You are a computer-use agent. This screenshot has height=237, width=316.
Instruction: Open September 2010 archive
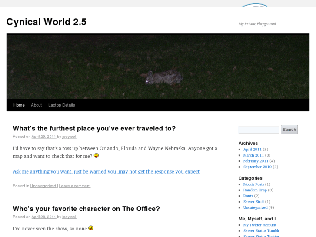(257, 167)
